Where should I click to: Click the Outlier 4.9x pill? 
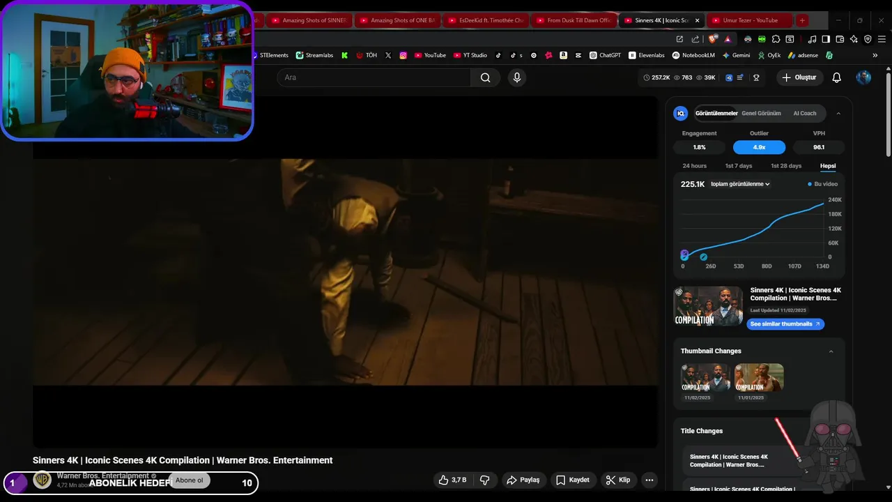pyautogui.click(x=759, y=147)
